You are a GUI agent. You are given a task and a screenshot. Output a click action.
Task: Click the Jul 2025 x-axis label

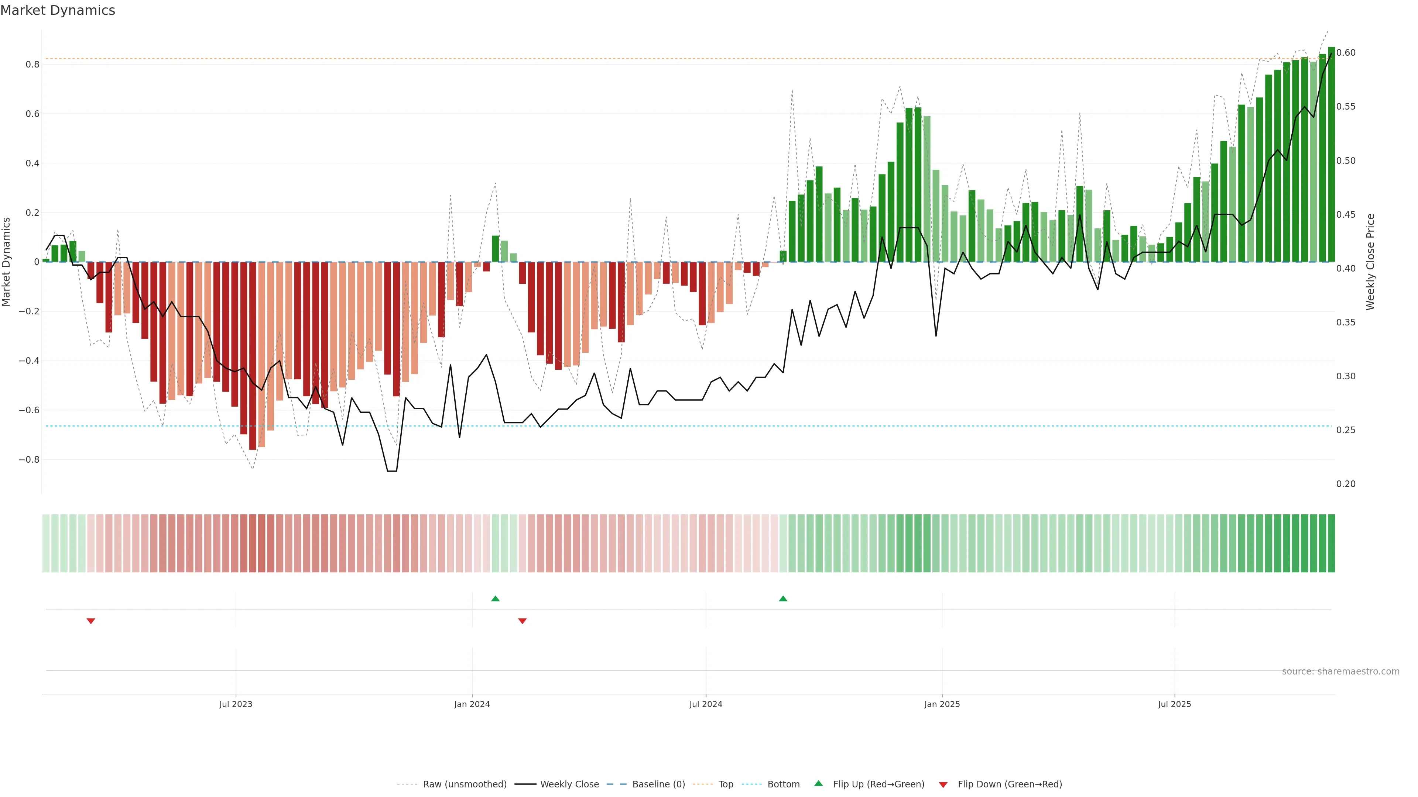(1174, 704)
